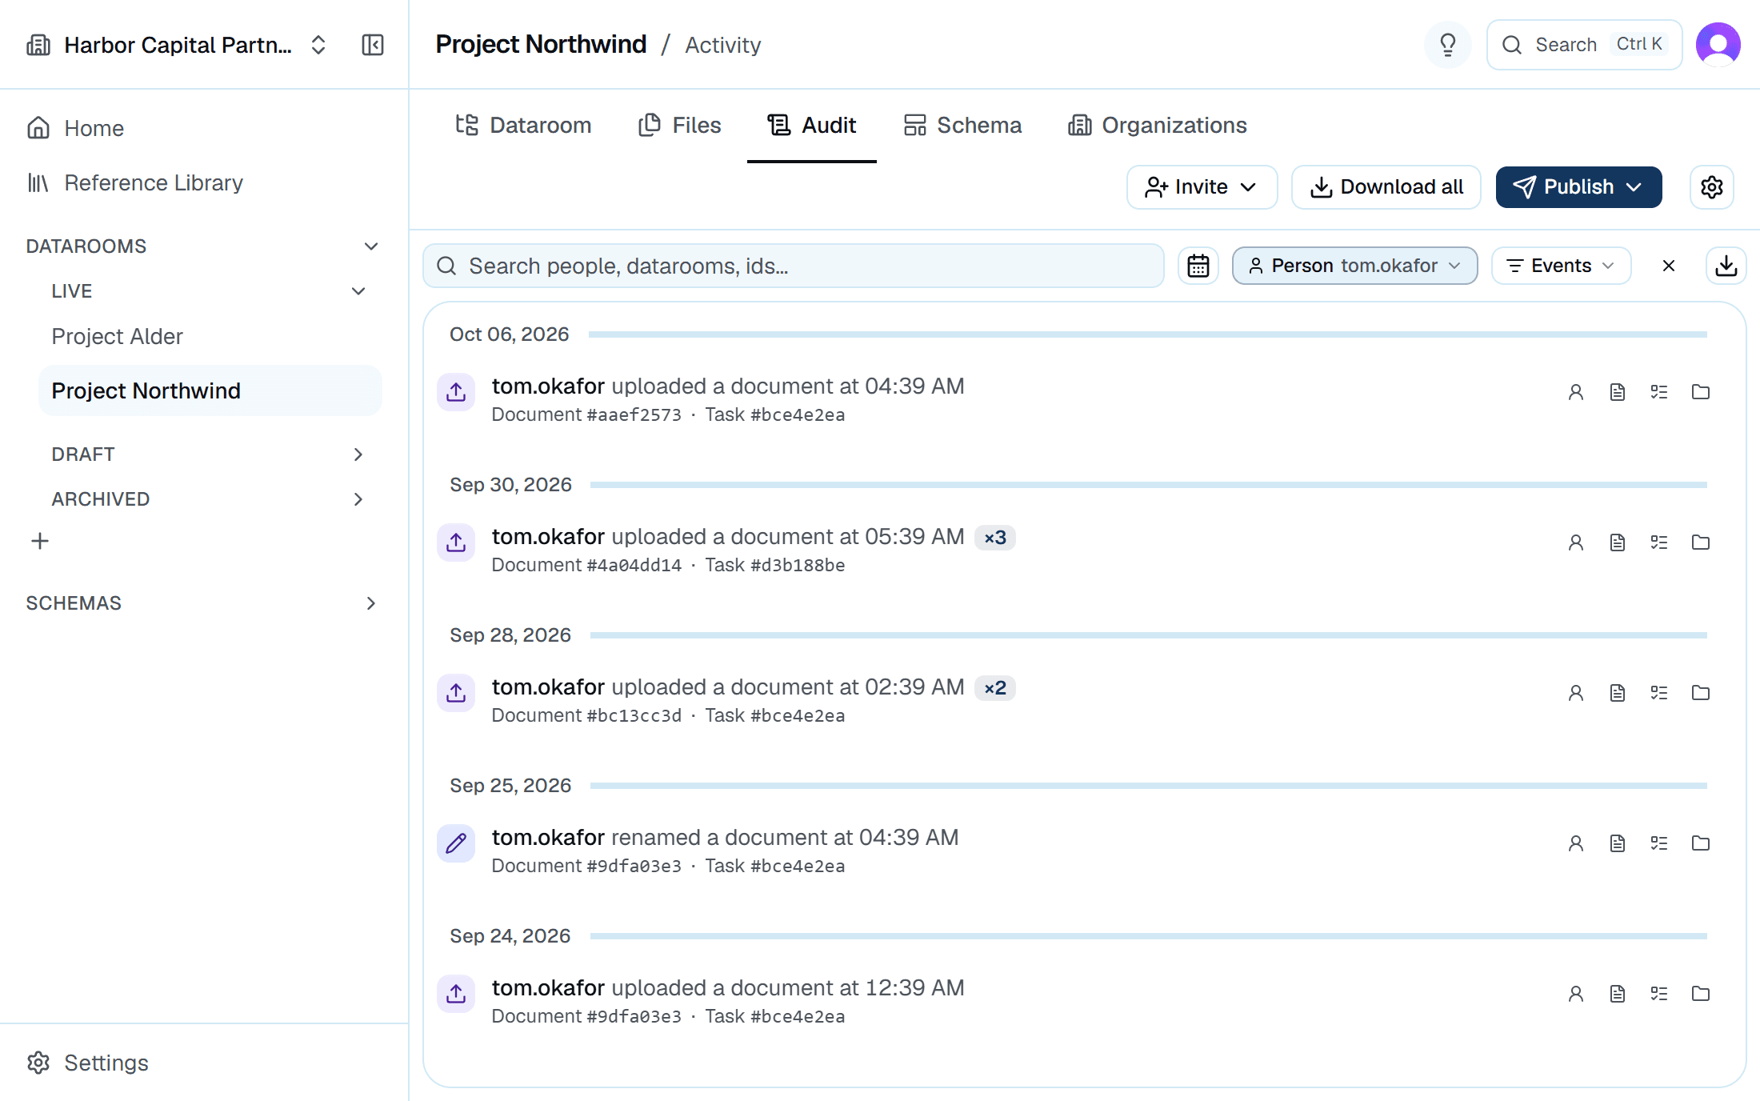Expand the SCHEMAS section
This screenshot has height=1101, width=1760.
[370, 603]
